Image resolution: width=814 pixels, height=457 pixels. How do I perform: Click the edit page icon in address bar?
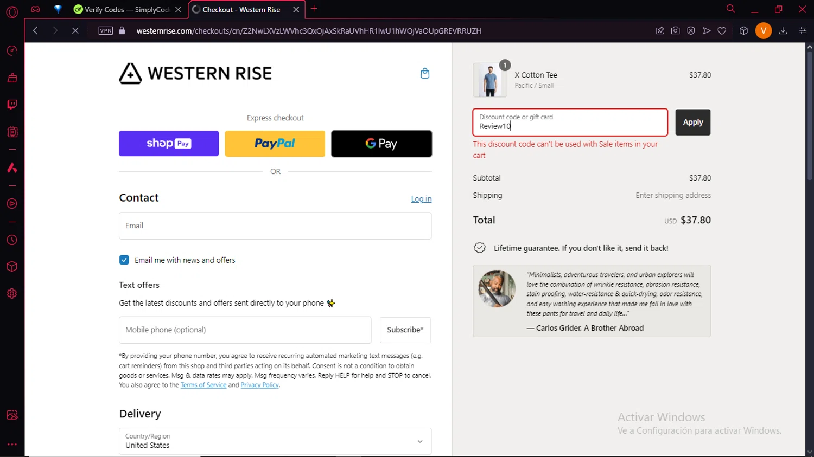pyautogui.click(x=660, y=31)
